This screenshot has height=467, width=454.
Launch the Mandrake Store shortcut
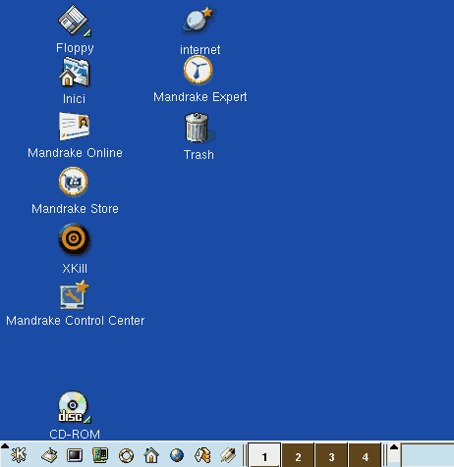[x=74, y=182]
